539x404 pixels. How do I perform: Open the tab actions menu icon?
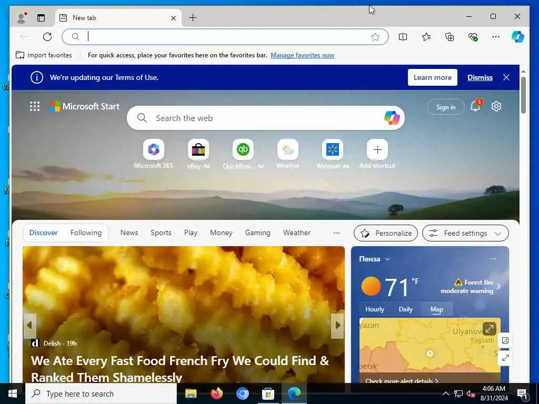tap(41, 18)
